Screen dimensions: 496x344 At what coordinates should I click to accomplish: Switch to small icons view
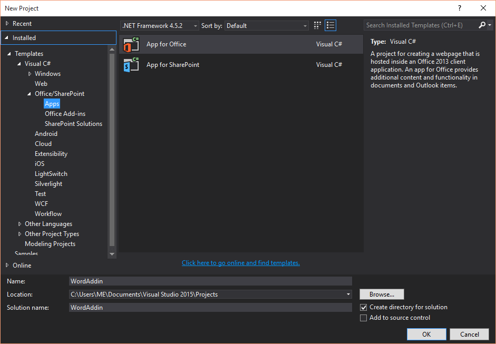point(317,25)
